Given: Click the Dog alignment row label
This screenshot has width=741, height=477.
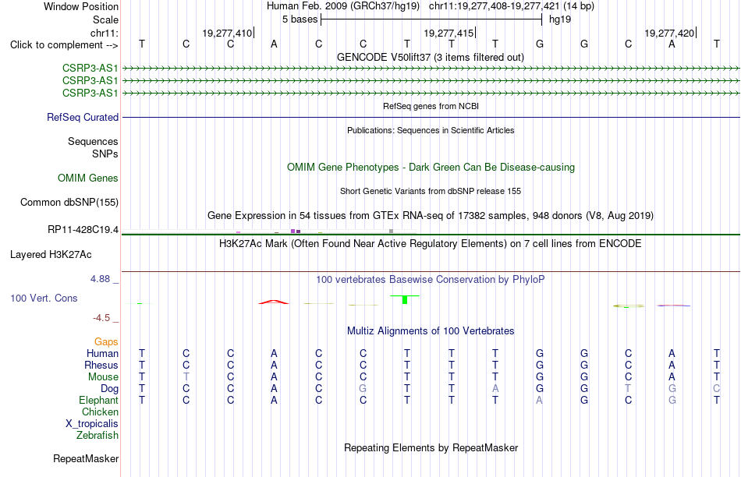Looking at the screenshot, I should click(x=110, y=389).
